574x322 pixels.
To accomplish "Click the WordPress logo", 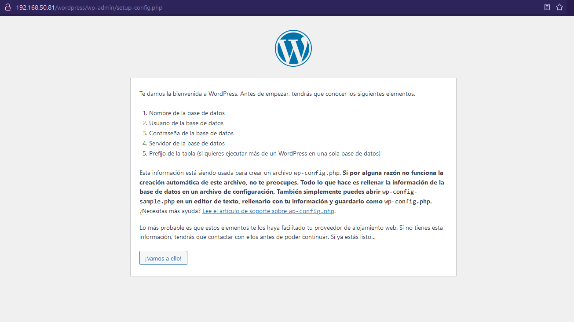I will [293, 48].
